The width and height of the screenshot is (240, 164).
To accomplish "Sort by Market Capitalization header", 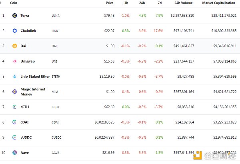I will click(x=219, y=3).
